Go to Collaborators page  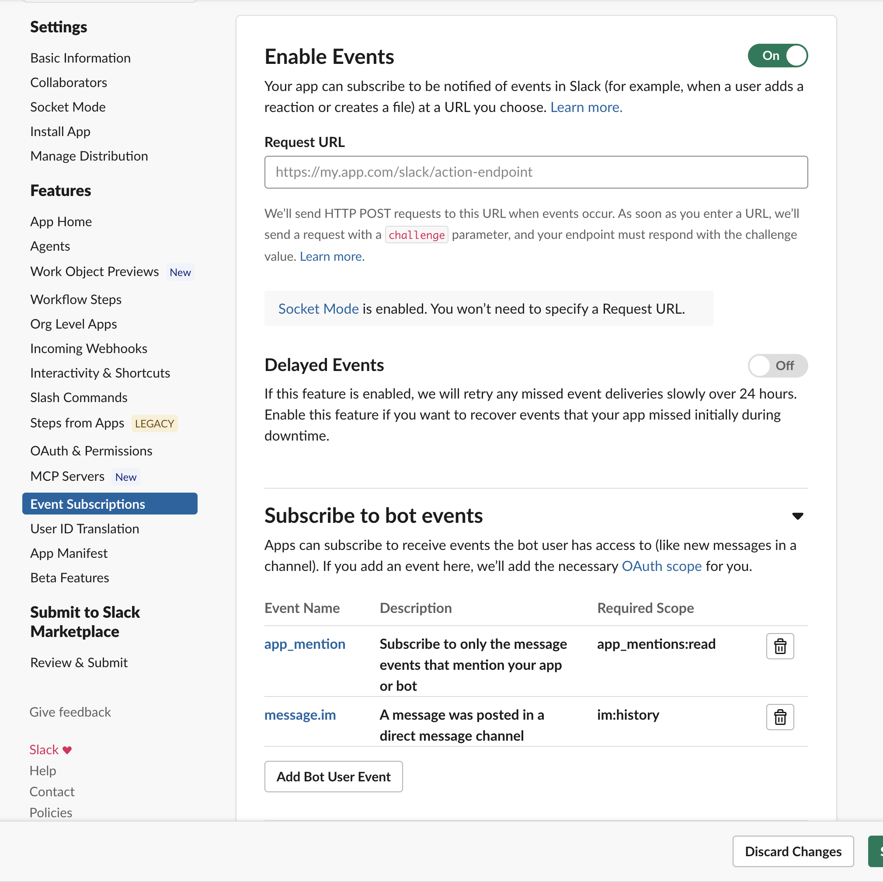coord(69,82)
